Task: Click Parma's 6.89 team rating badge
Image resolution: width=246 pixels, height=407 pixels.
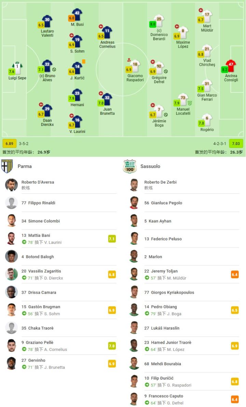Action: [x=9, y=144]
